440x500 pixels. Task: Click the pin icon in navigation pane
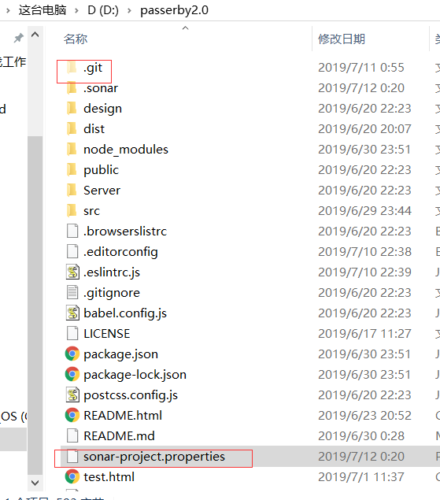coord(18,38)
